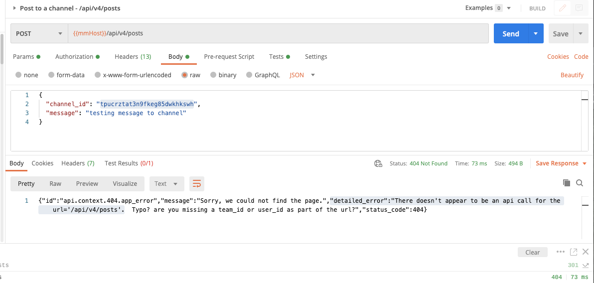Open the console three-dots options
This screenshot has width=594, height=283.
click(x=561, y=252)
